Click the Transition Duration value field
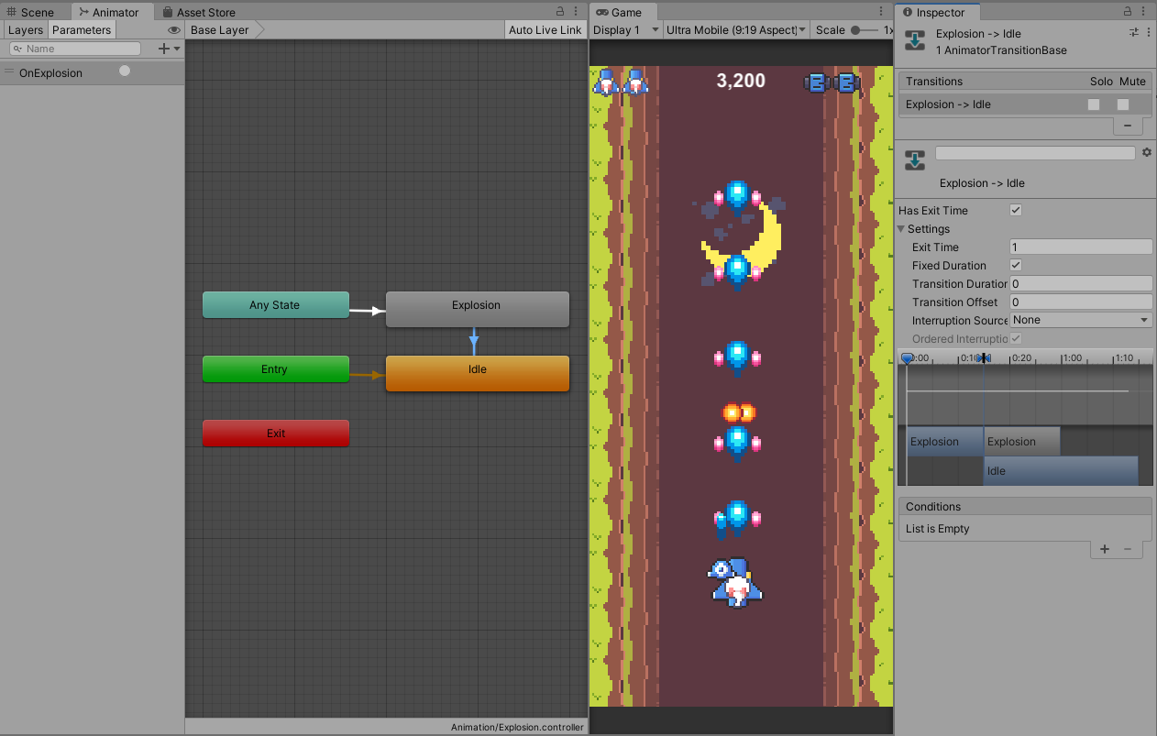 coord(1081,283)
